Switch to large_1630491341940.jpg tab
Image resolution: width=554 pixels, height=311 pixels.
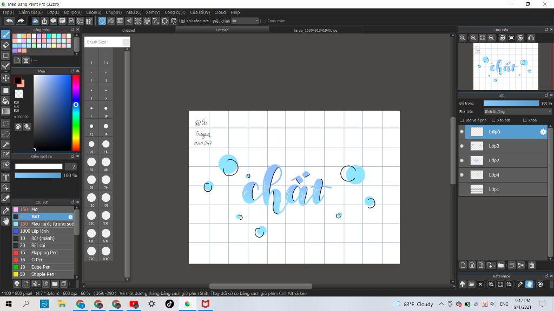pyautogui.click(x=315, y=30)
